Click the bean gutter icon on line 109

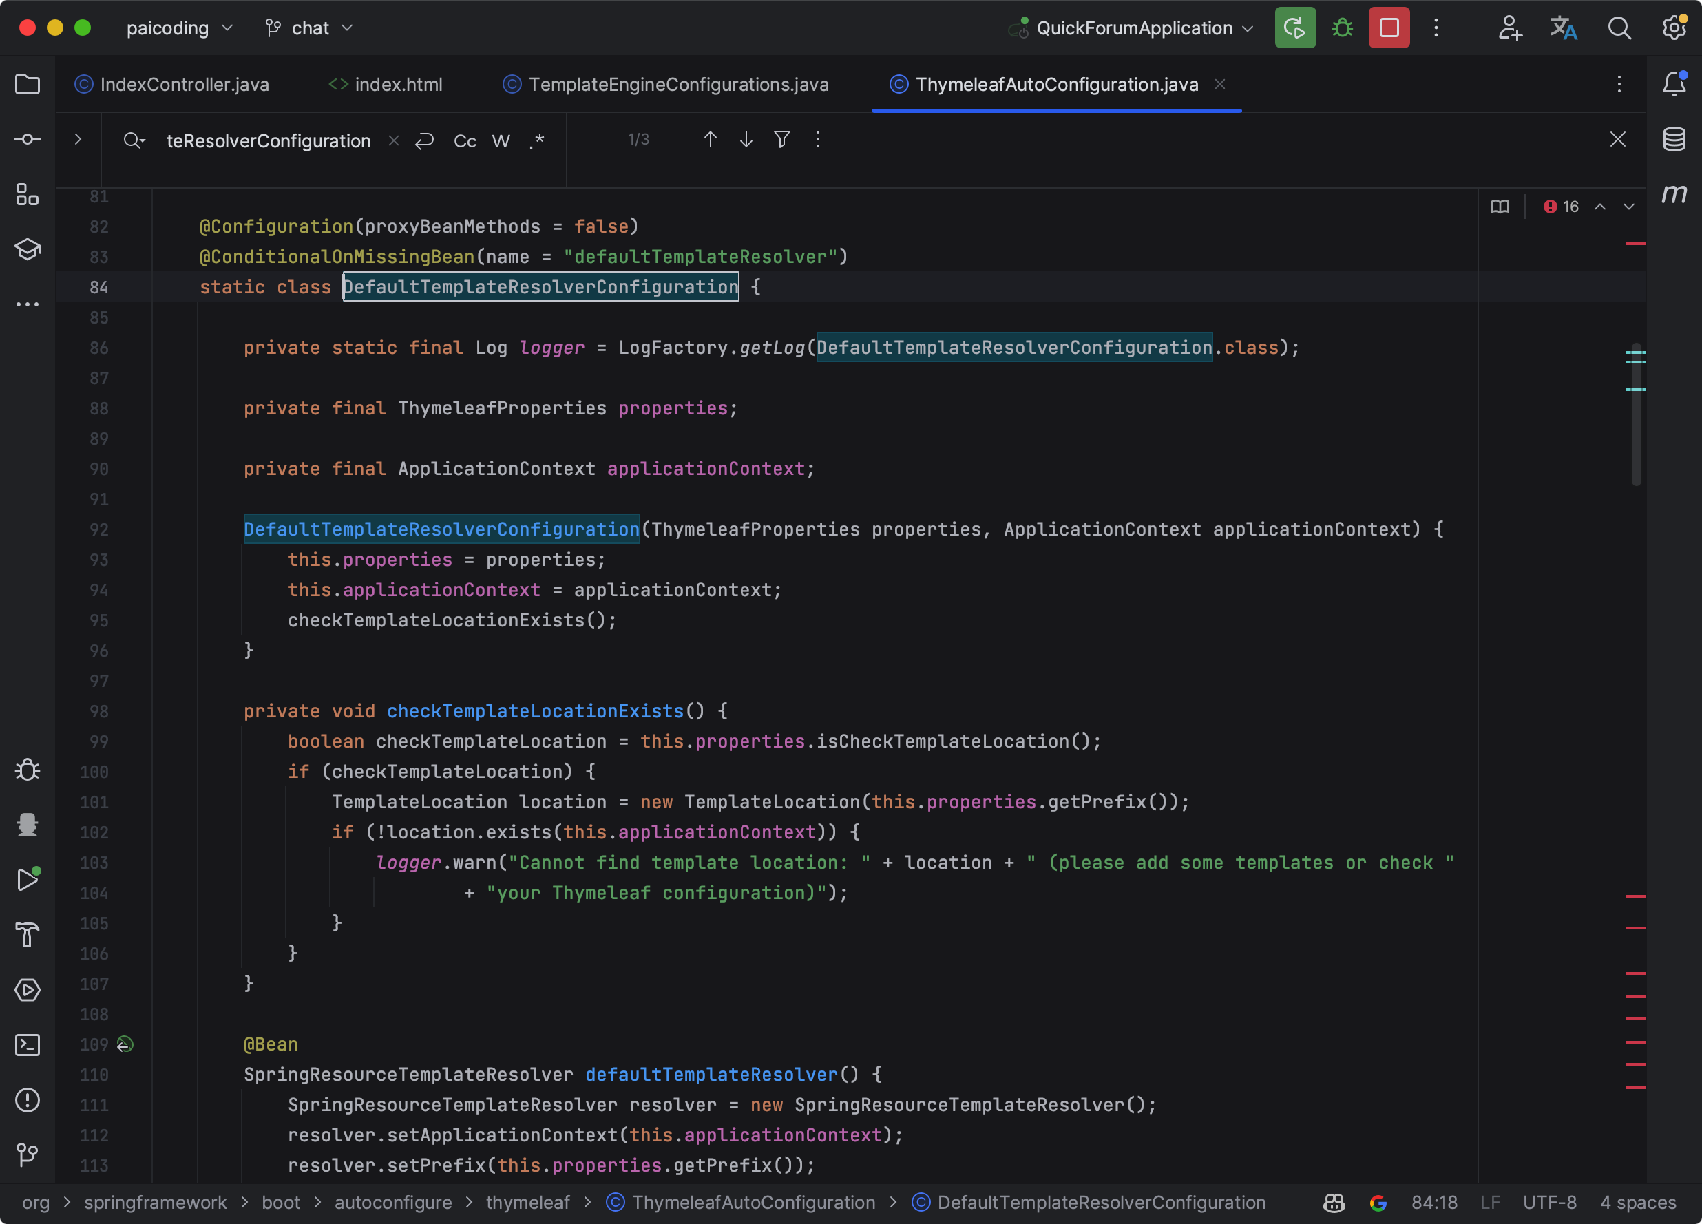point(125,1044)
